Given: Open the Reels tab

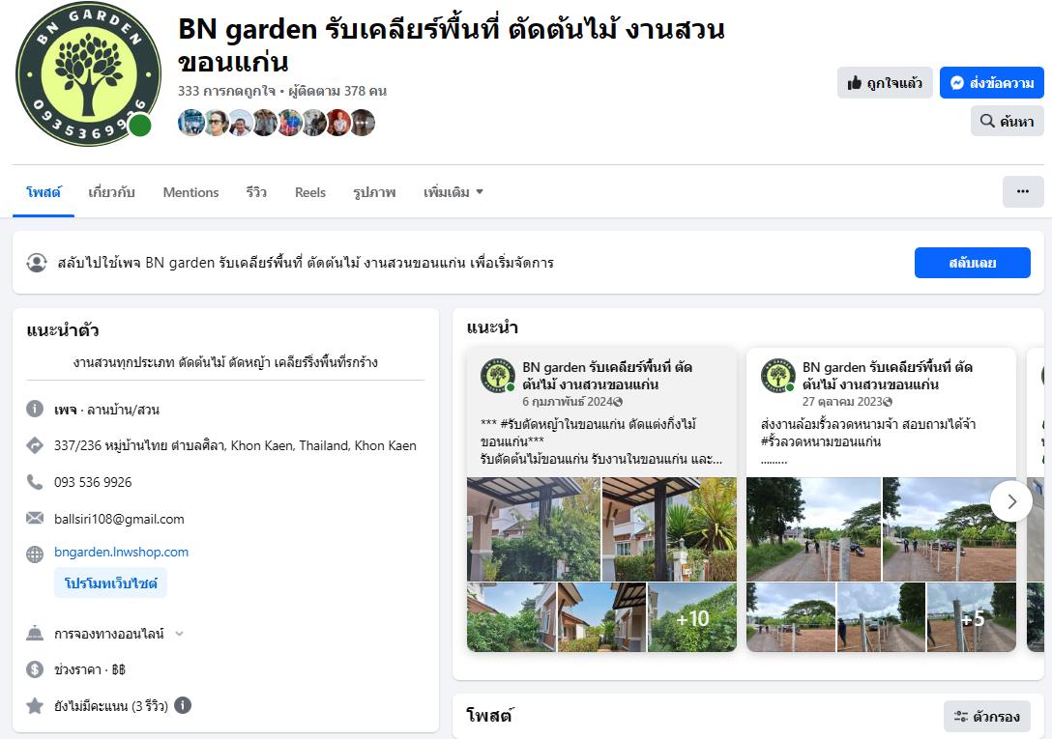Looking at the screenshot, I should 309,192.
